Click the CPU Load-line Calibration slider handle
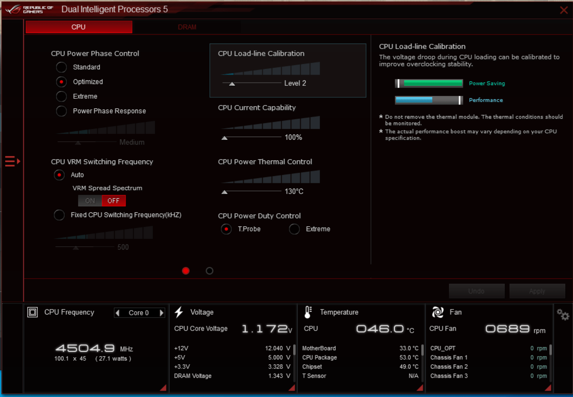The width and height of the screenshot is (573, 397). [x=232, y=84]
